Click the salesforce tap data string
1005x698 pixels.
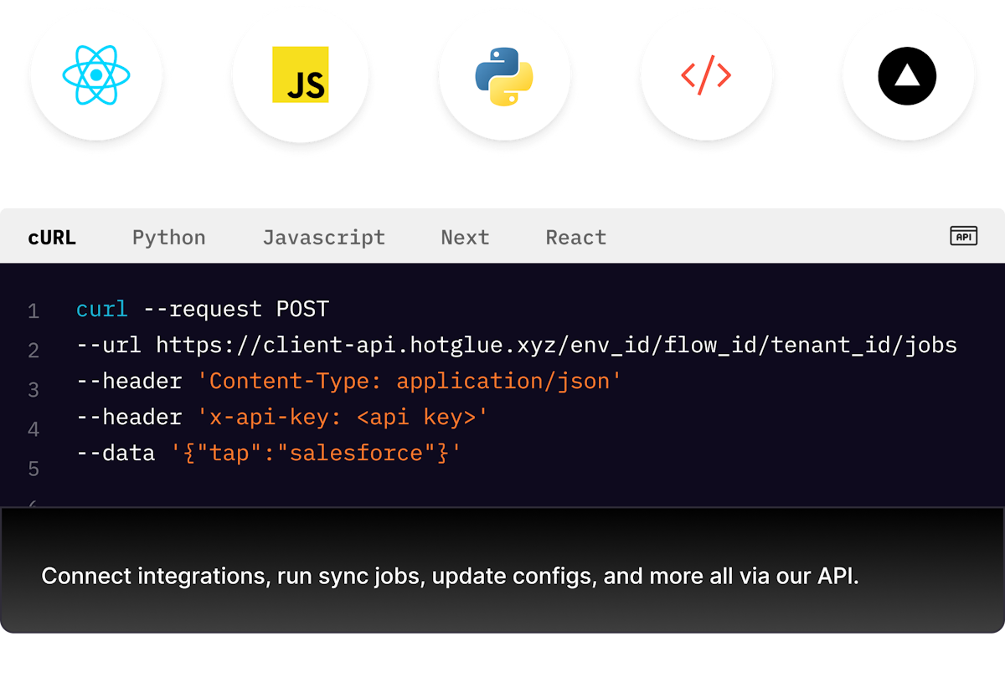pyautogui.click(x=318, y=452)
